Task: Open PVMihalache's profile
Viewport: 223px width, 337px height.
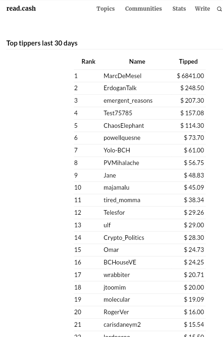Action: (121, 163)
